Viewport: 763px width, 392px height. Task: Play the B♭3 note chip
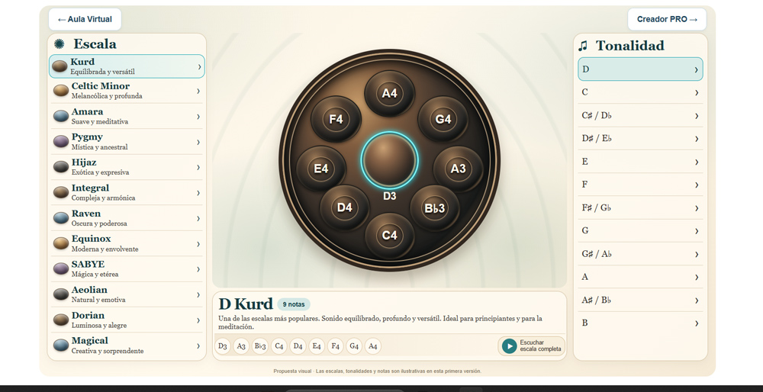260,346
